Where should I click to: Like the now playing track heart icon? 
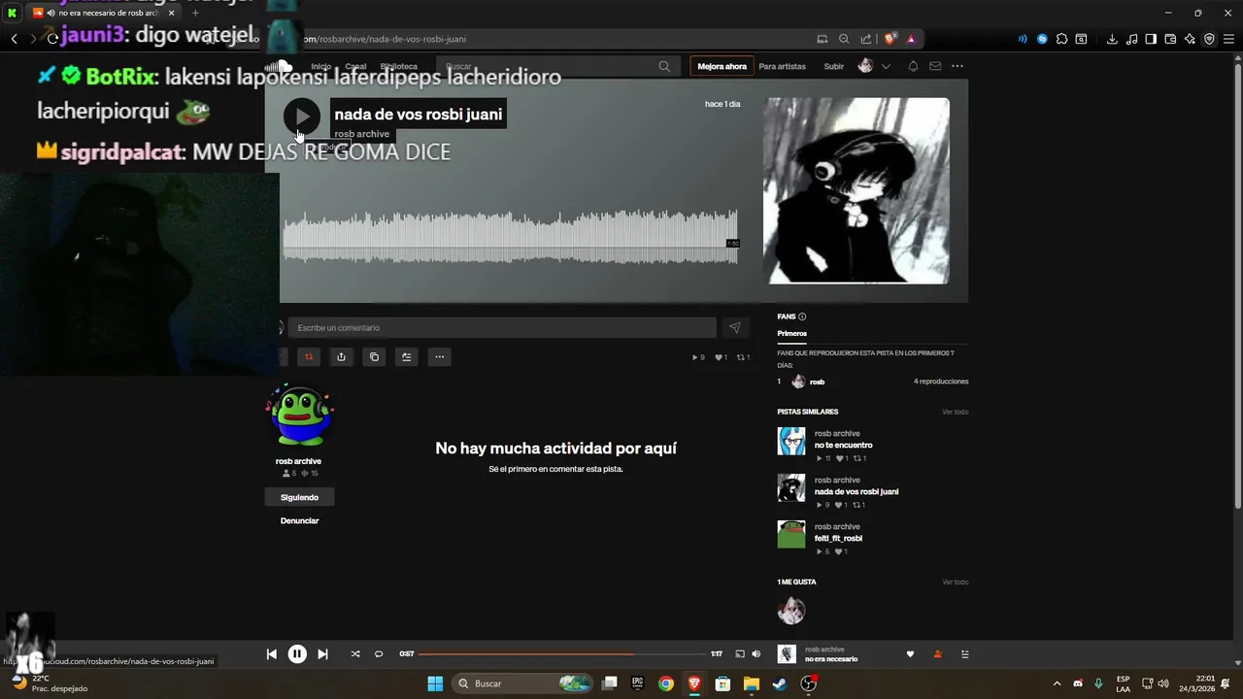tap(910, 654)
